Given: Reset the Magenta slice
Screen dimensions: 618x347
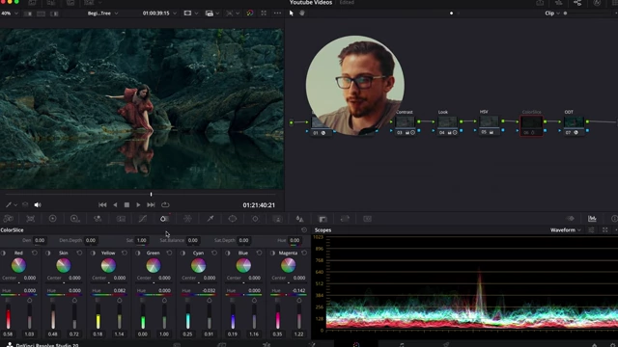Looking at the screenshot, I should coord(304,253).
